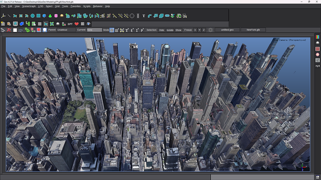The height and width of the screenshot is (180, 321).
Task: Select the vertical road strip tool
Action: [x=138, y=16]
